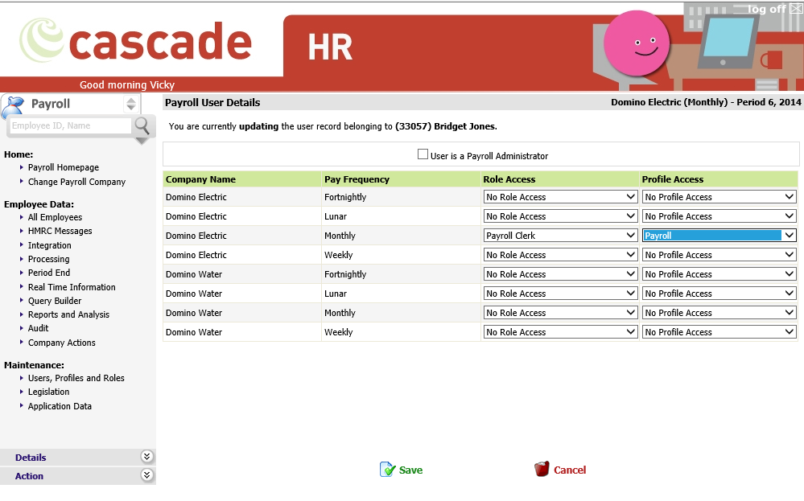Open Profile Access dropdown for Domino Electric Lunar
The width and height of the screenshot is (804, 501).
719,216
